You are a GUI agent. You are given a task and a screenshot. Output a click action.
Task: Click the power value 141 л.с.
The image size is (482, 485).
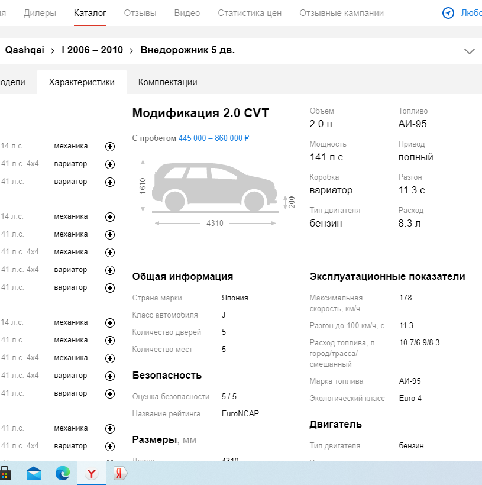click(x=327, y=157)
